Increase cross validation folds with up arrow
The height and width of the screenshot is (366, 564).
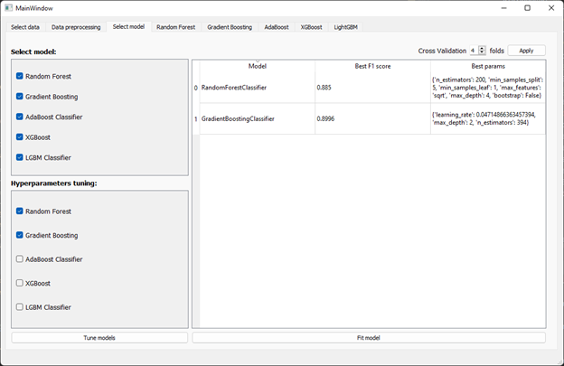482,48
